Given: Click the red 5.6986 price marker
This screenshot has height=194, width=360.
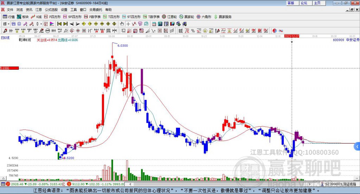Looking at the screenshot, I should 9,68.
